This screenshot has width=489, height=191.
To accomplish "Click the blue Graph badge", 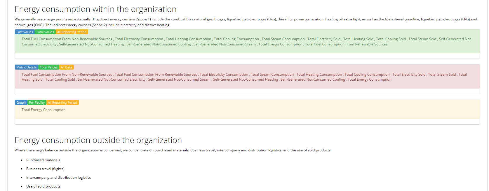I will click(21, 102).
